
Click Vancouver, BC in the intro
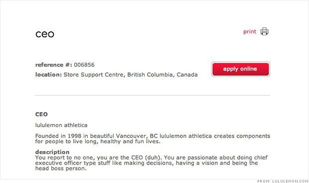(x=137, y=136)
